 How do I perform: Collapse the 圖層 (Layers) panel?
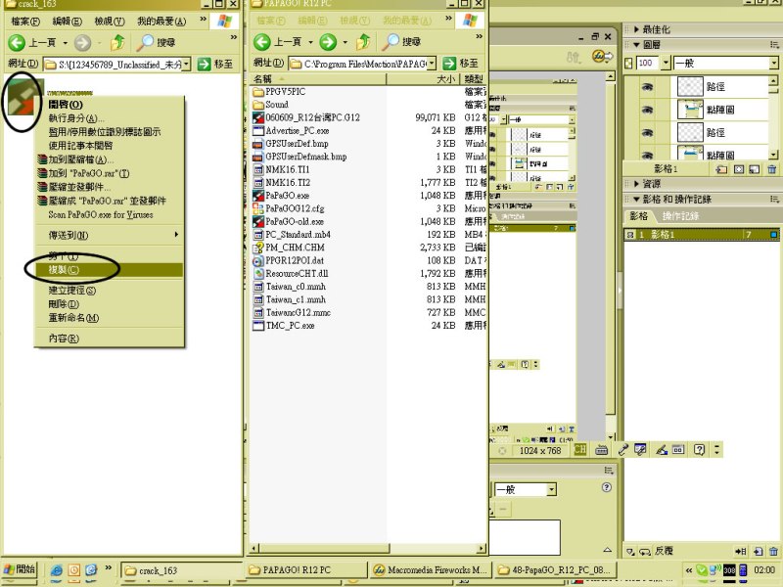pos(637,45)
